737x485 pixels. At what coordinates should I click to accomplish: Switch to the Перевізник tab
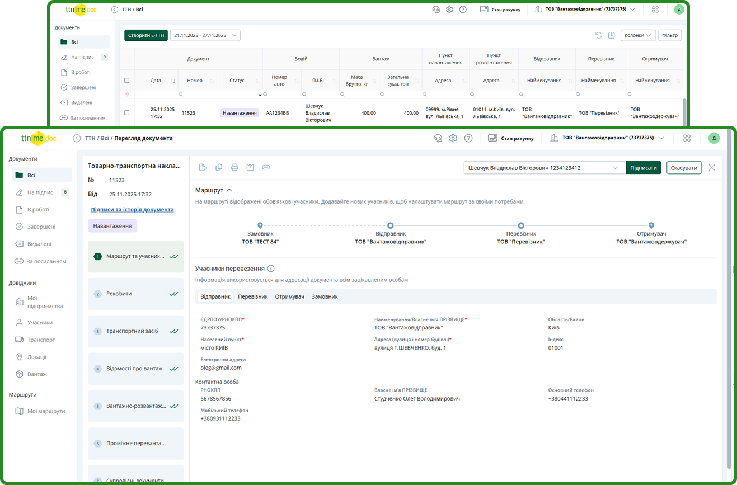coord(252,296)
